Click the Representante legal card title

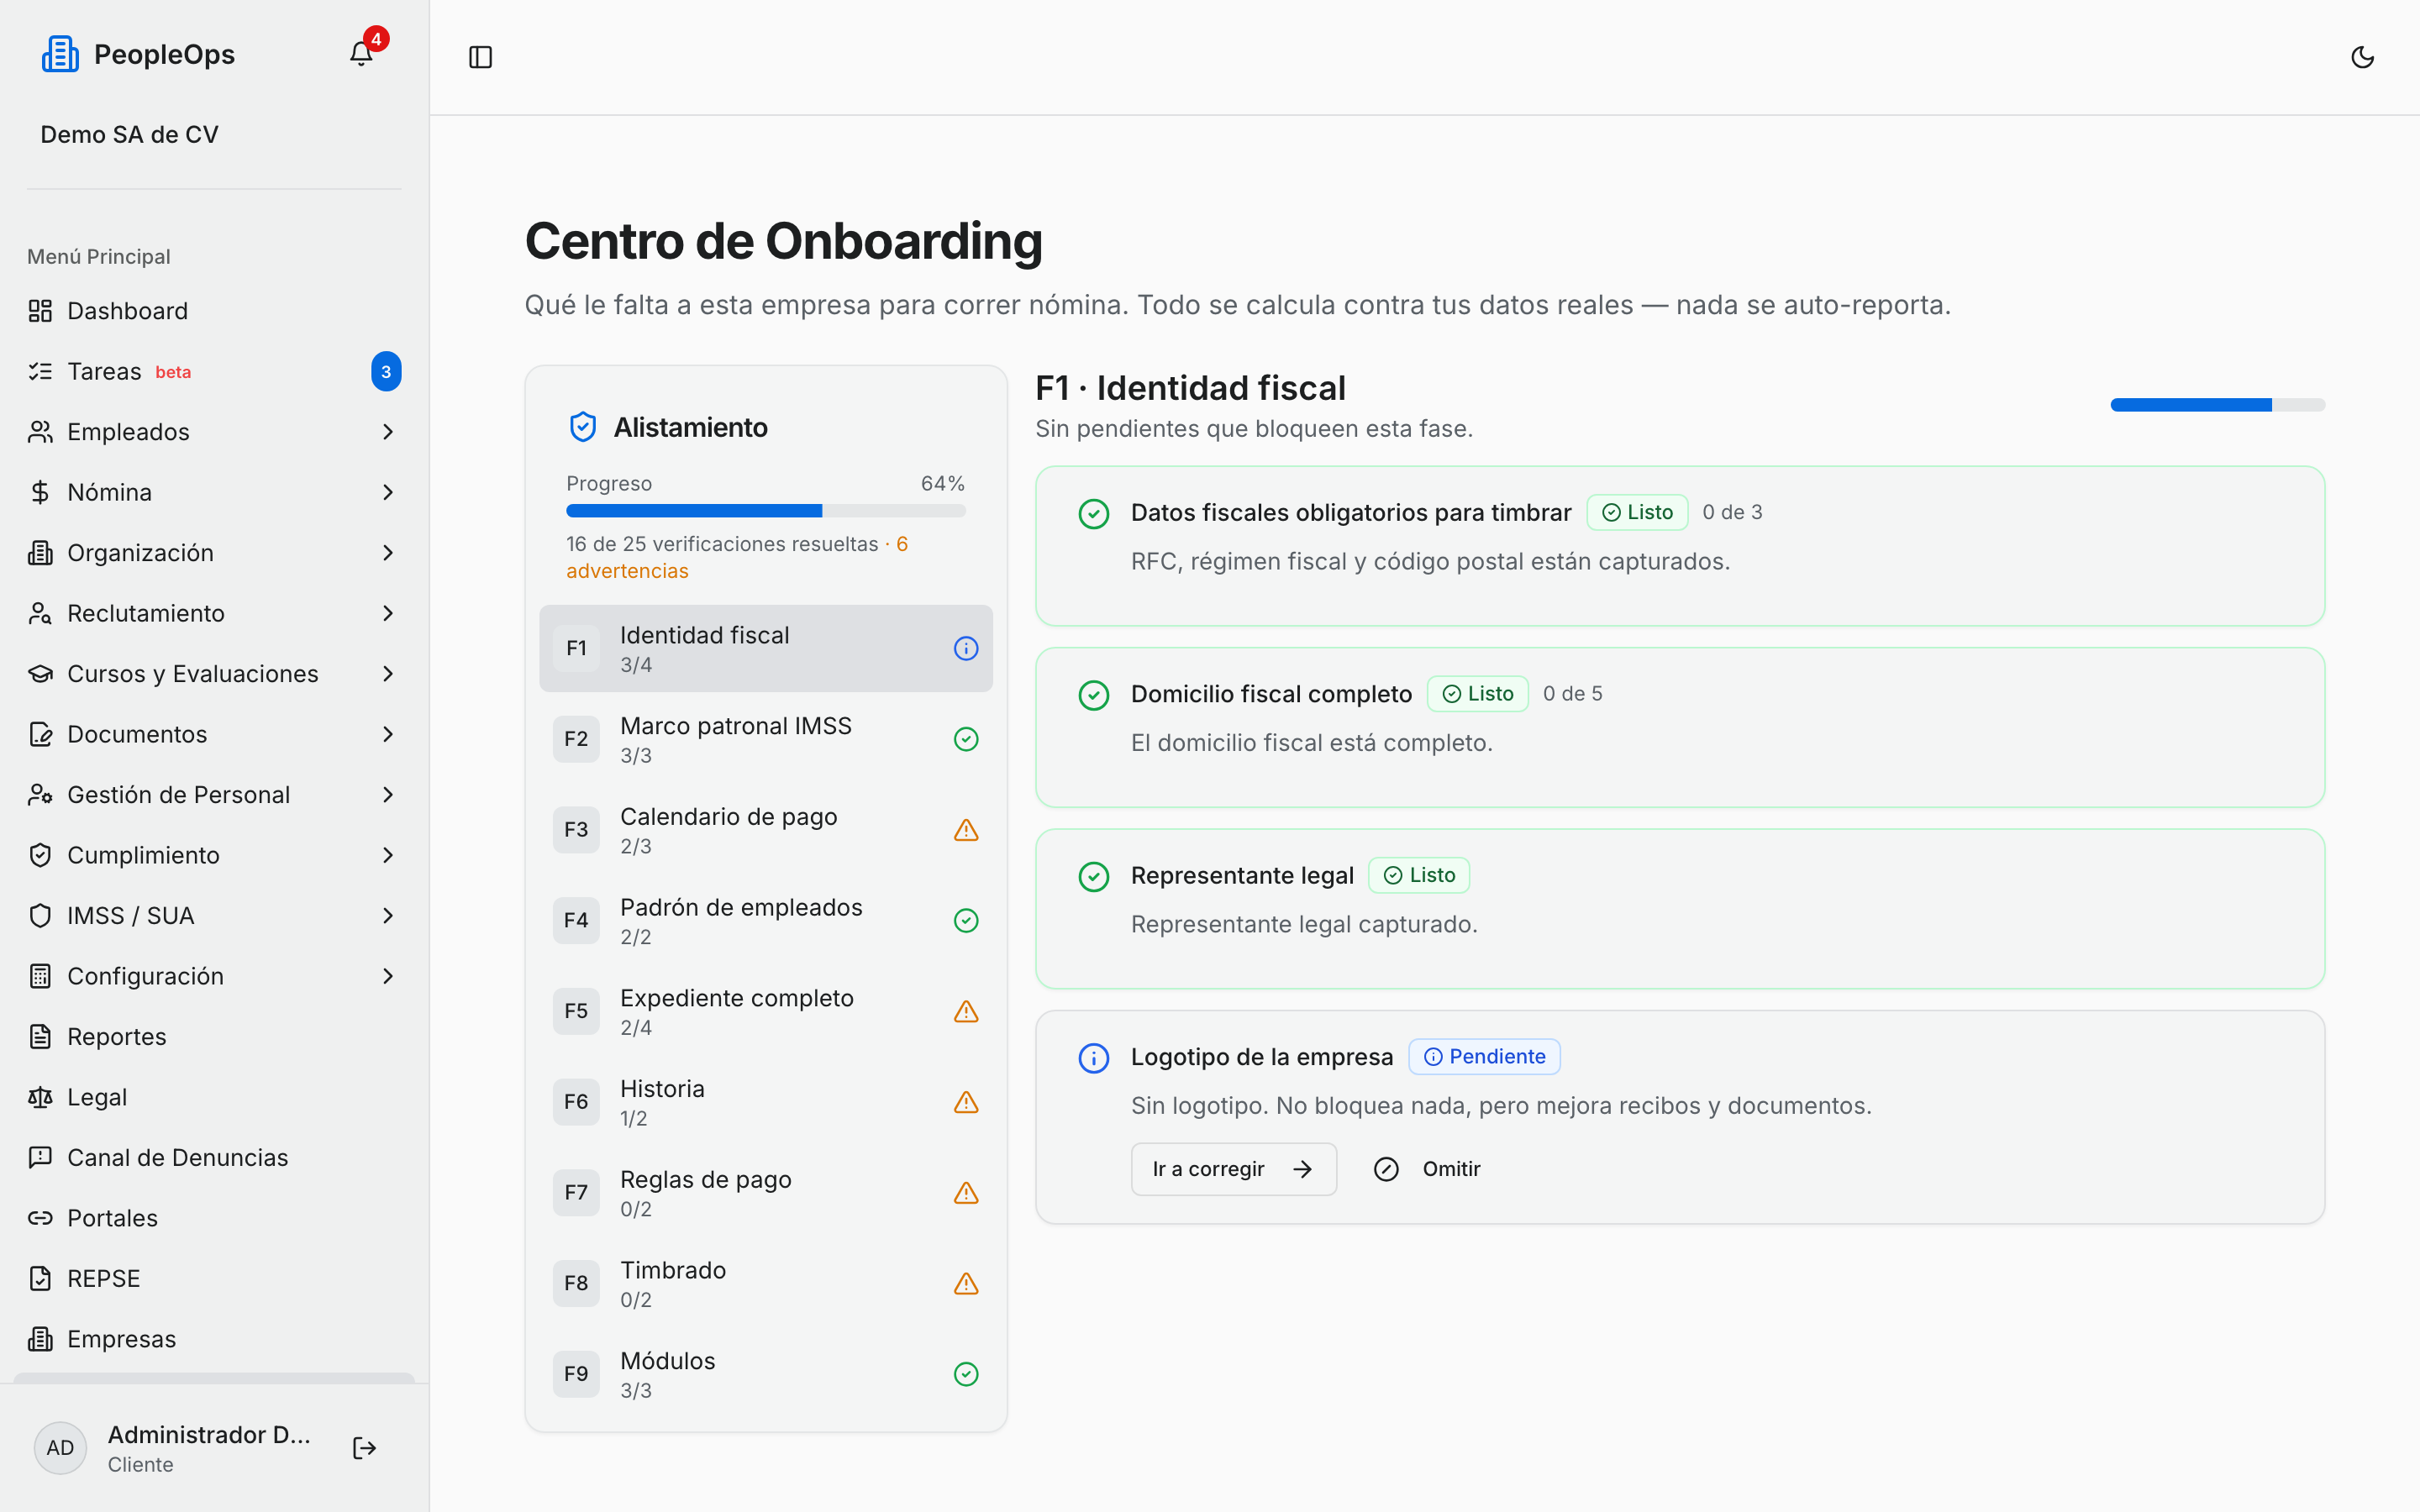click(1242, 875)
